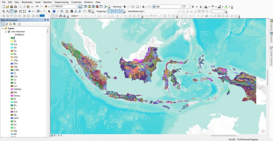Viewport: 273px width, 141px height.
Task: Zoom to Full Extent globe
Action: click(x=15, y=11)
